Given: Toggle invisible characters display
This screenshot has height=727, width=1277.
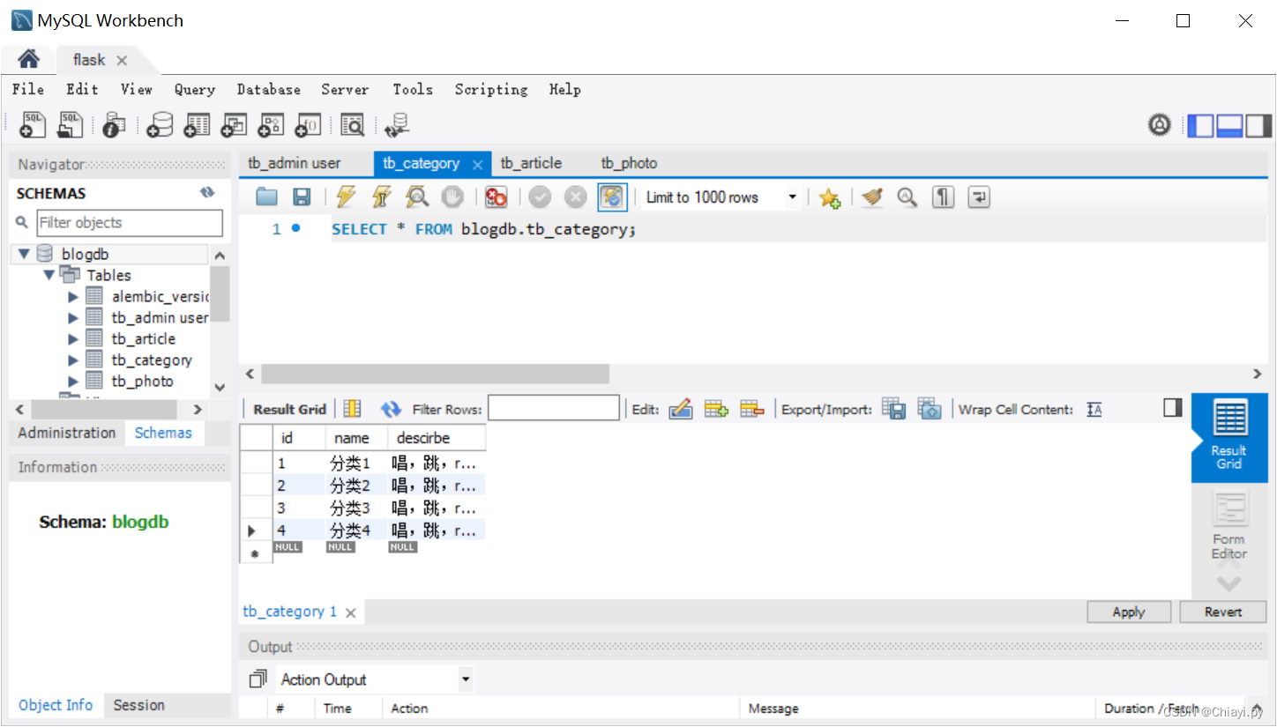Looking at the screenshot, I should click(944, 197).
